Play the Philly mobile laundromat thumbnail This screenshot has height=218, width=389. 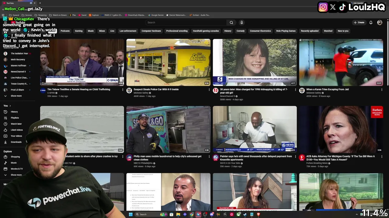click(x=168, y=129)
